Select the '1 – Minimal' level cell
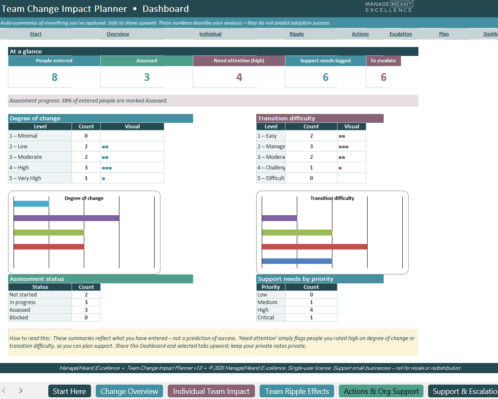The height and width of the screenshot is (399, 498). click(40, 136)
